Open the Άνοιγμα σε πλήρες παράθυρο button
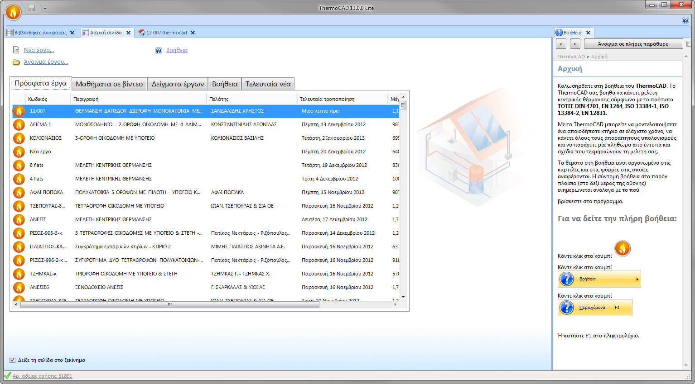Image resolution: width=695 pixels, height=384 pixels. pos(633,43)
